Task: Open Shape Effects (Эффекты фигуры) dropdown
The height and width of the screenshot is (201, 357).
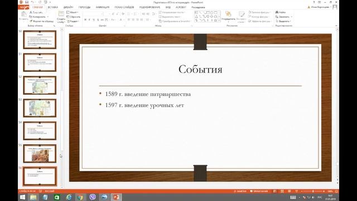Action: pyautogui.click(x=260, y=21)
